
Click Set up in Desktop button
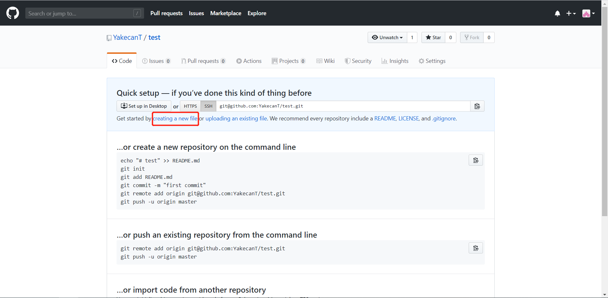click(x=144, y=106)
